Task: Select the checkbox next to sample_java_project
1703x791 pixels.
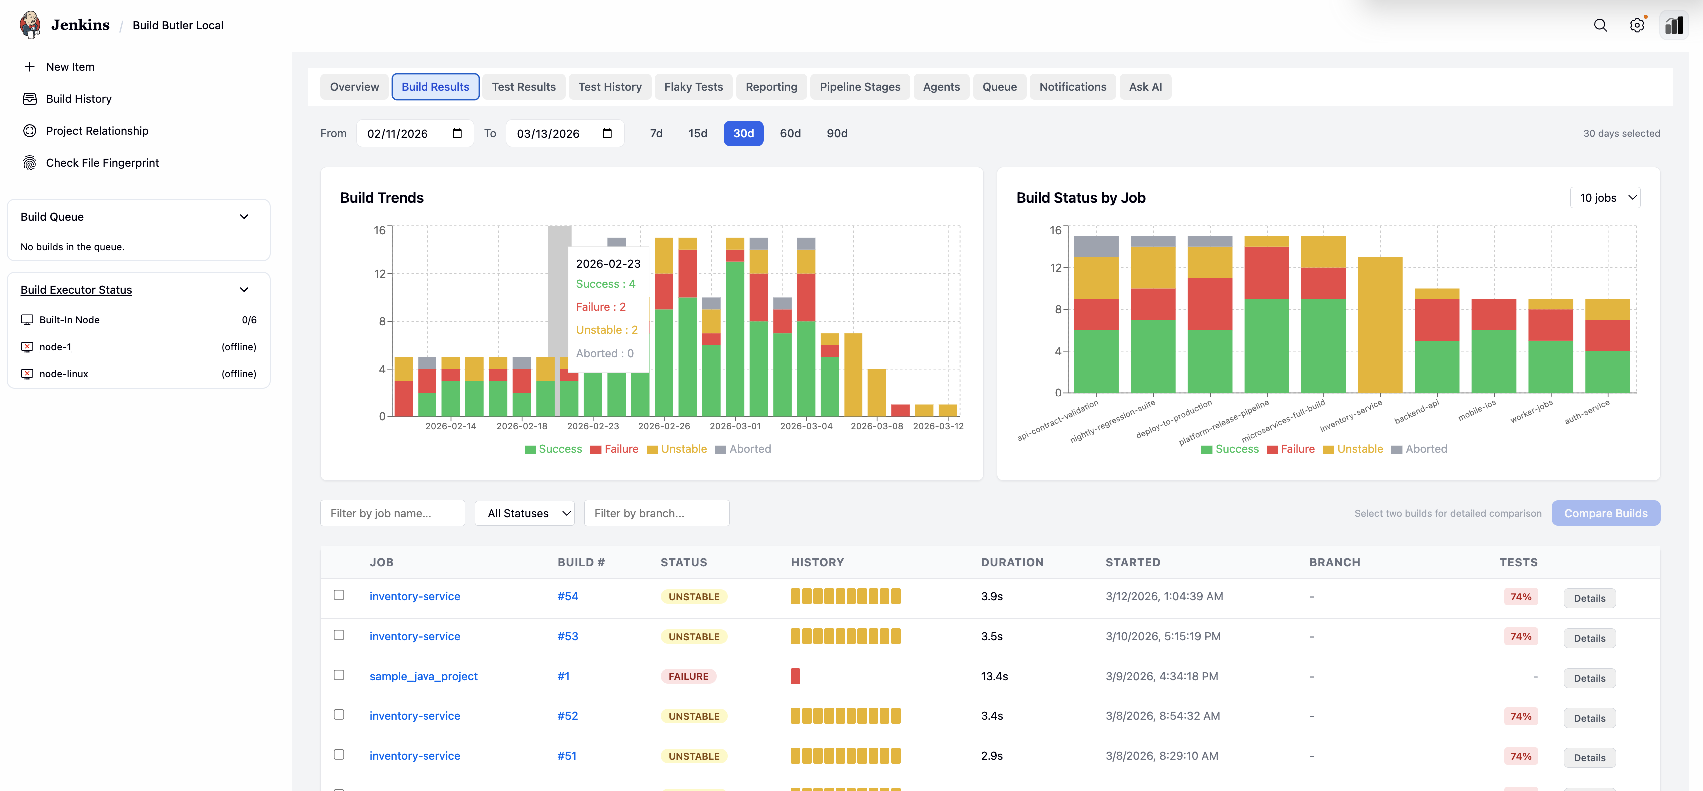Action: (340, 675)
